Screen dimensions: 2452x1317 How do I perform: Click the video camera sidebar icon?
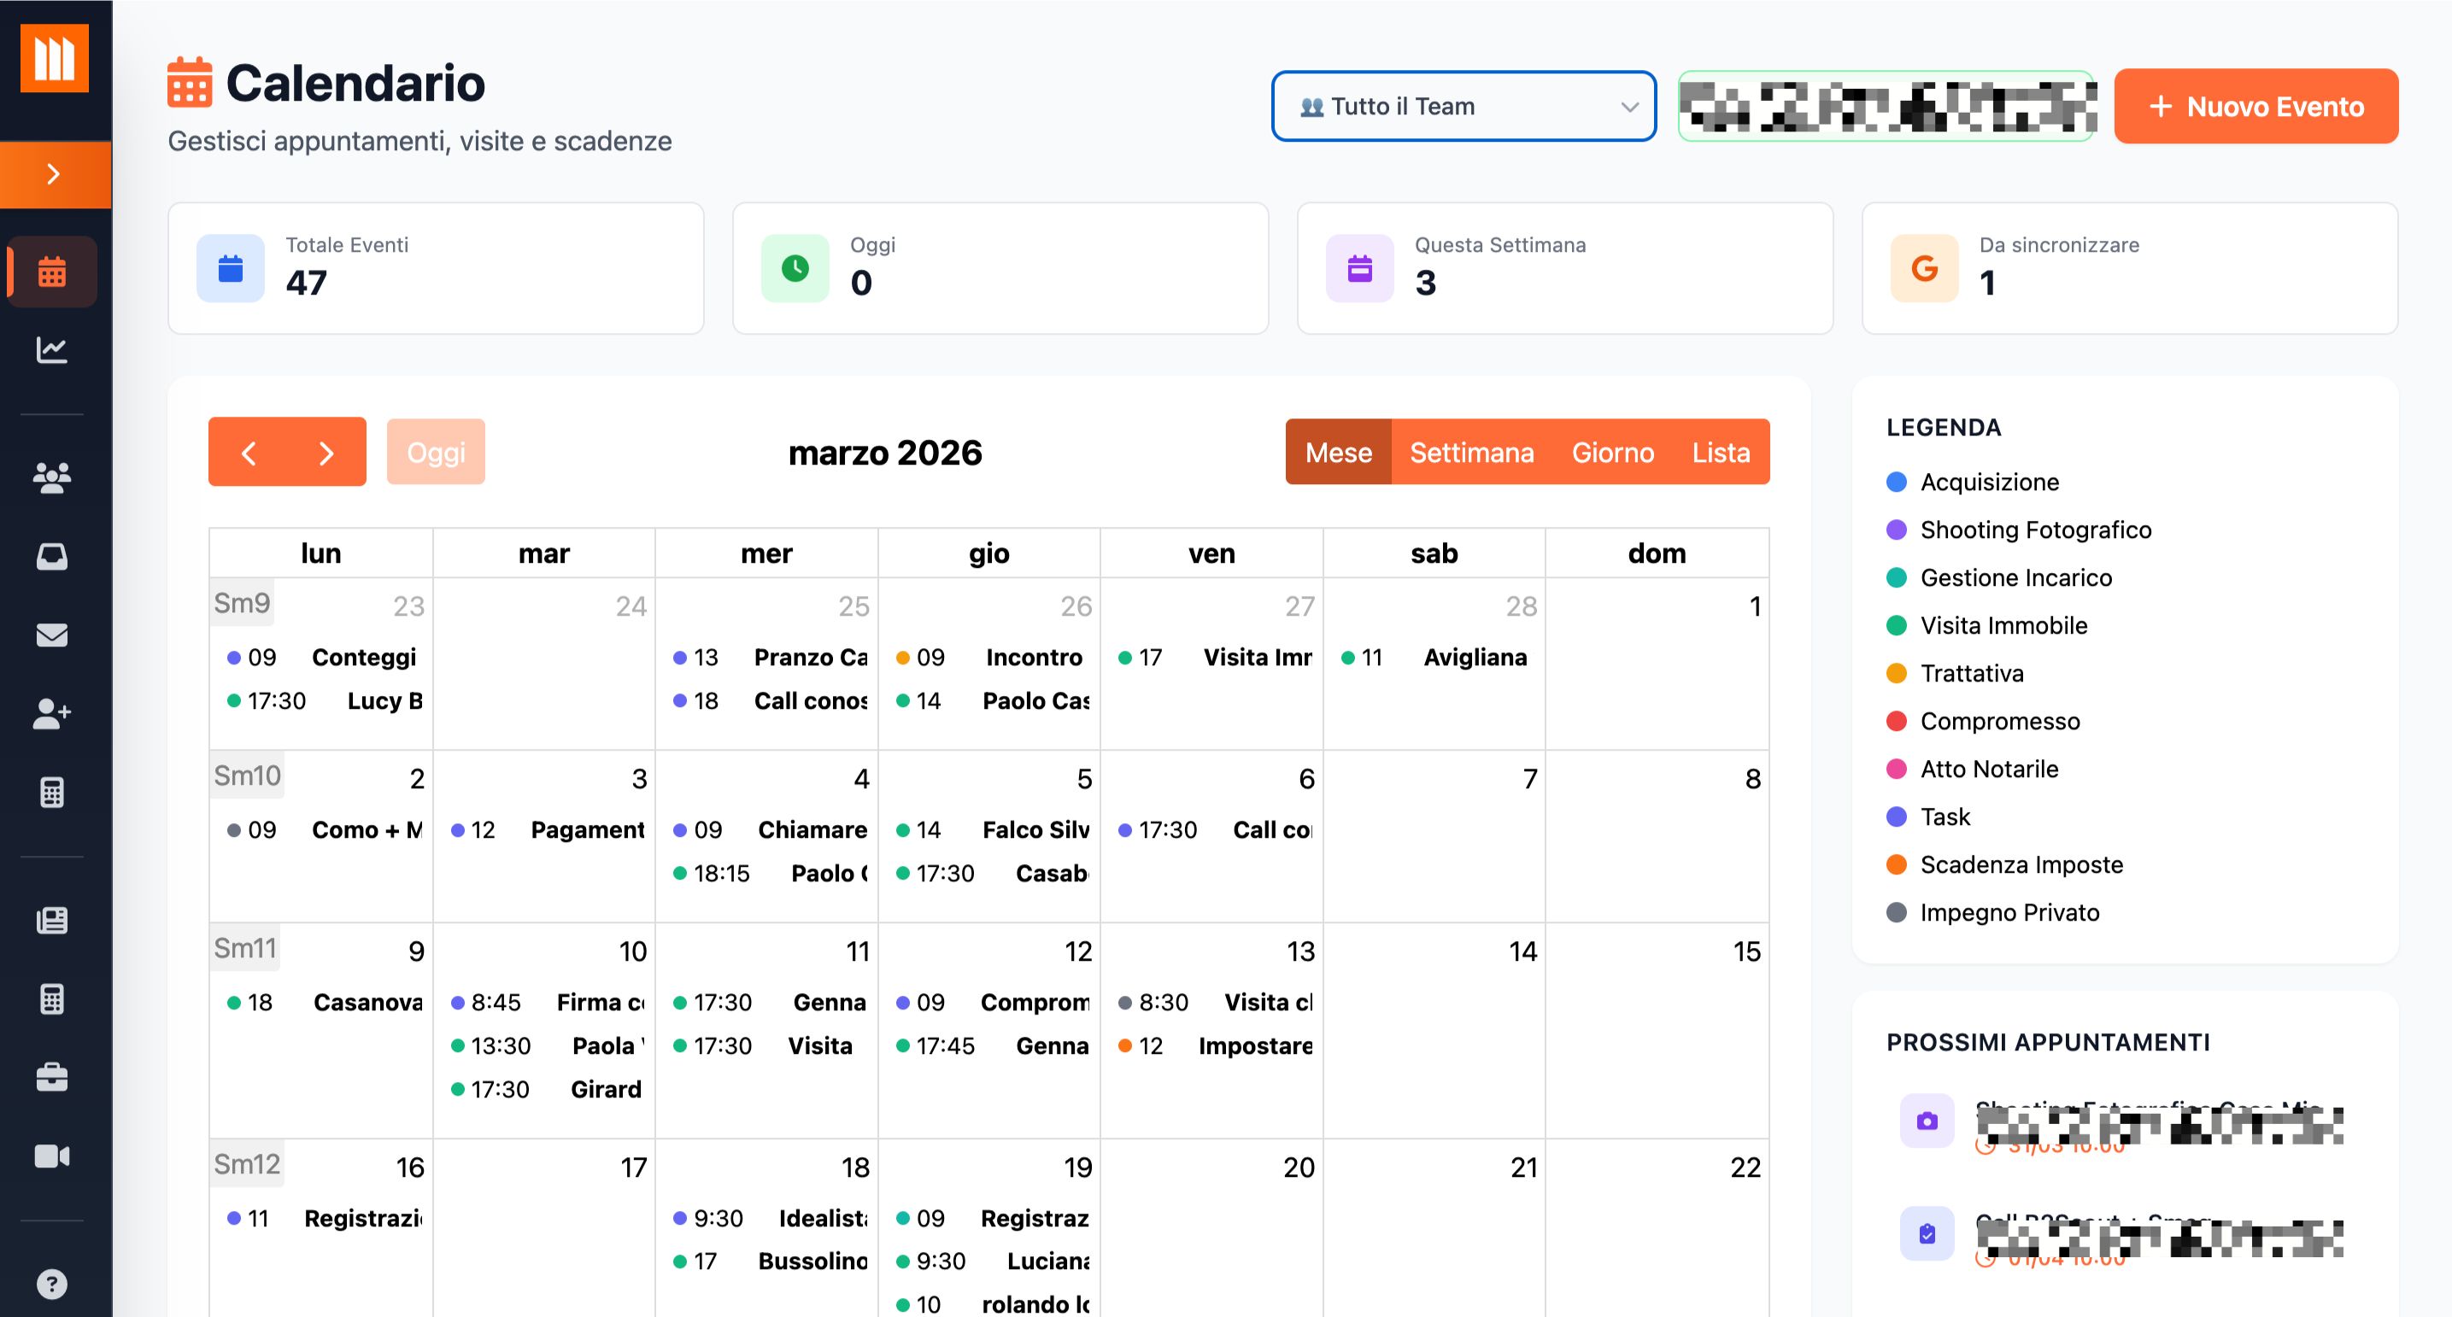point(51,1156)
